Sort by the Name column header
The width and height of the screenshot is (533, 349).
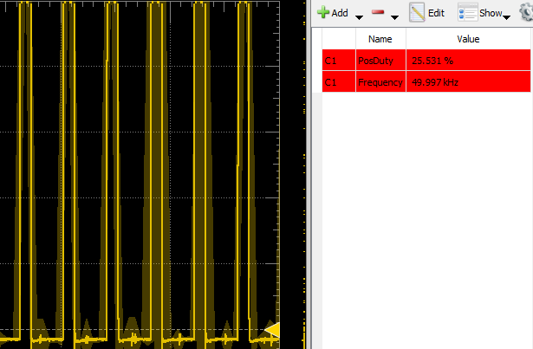pyautogui.click(x=380, y=39)
